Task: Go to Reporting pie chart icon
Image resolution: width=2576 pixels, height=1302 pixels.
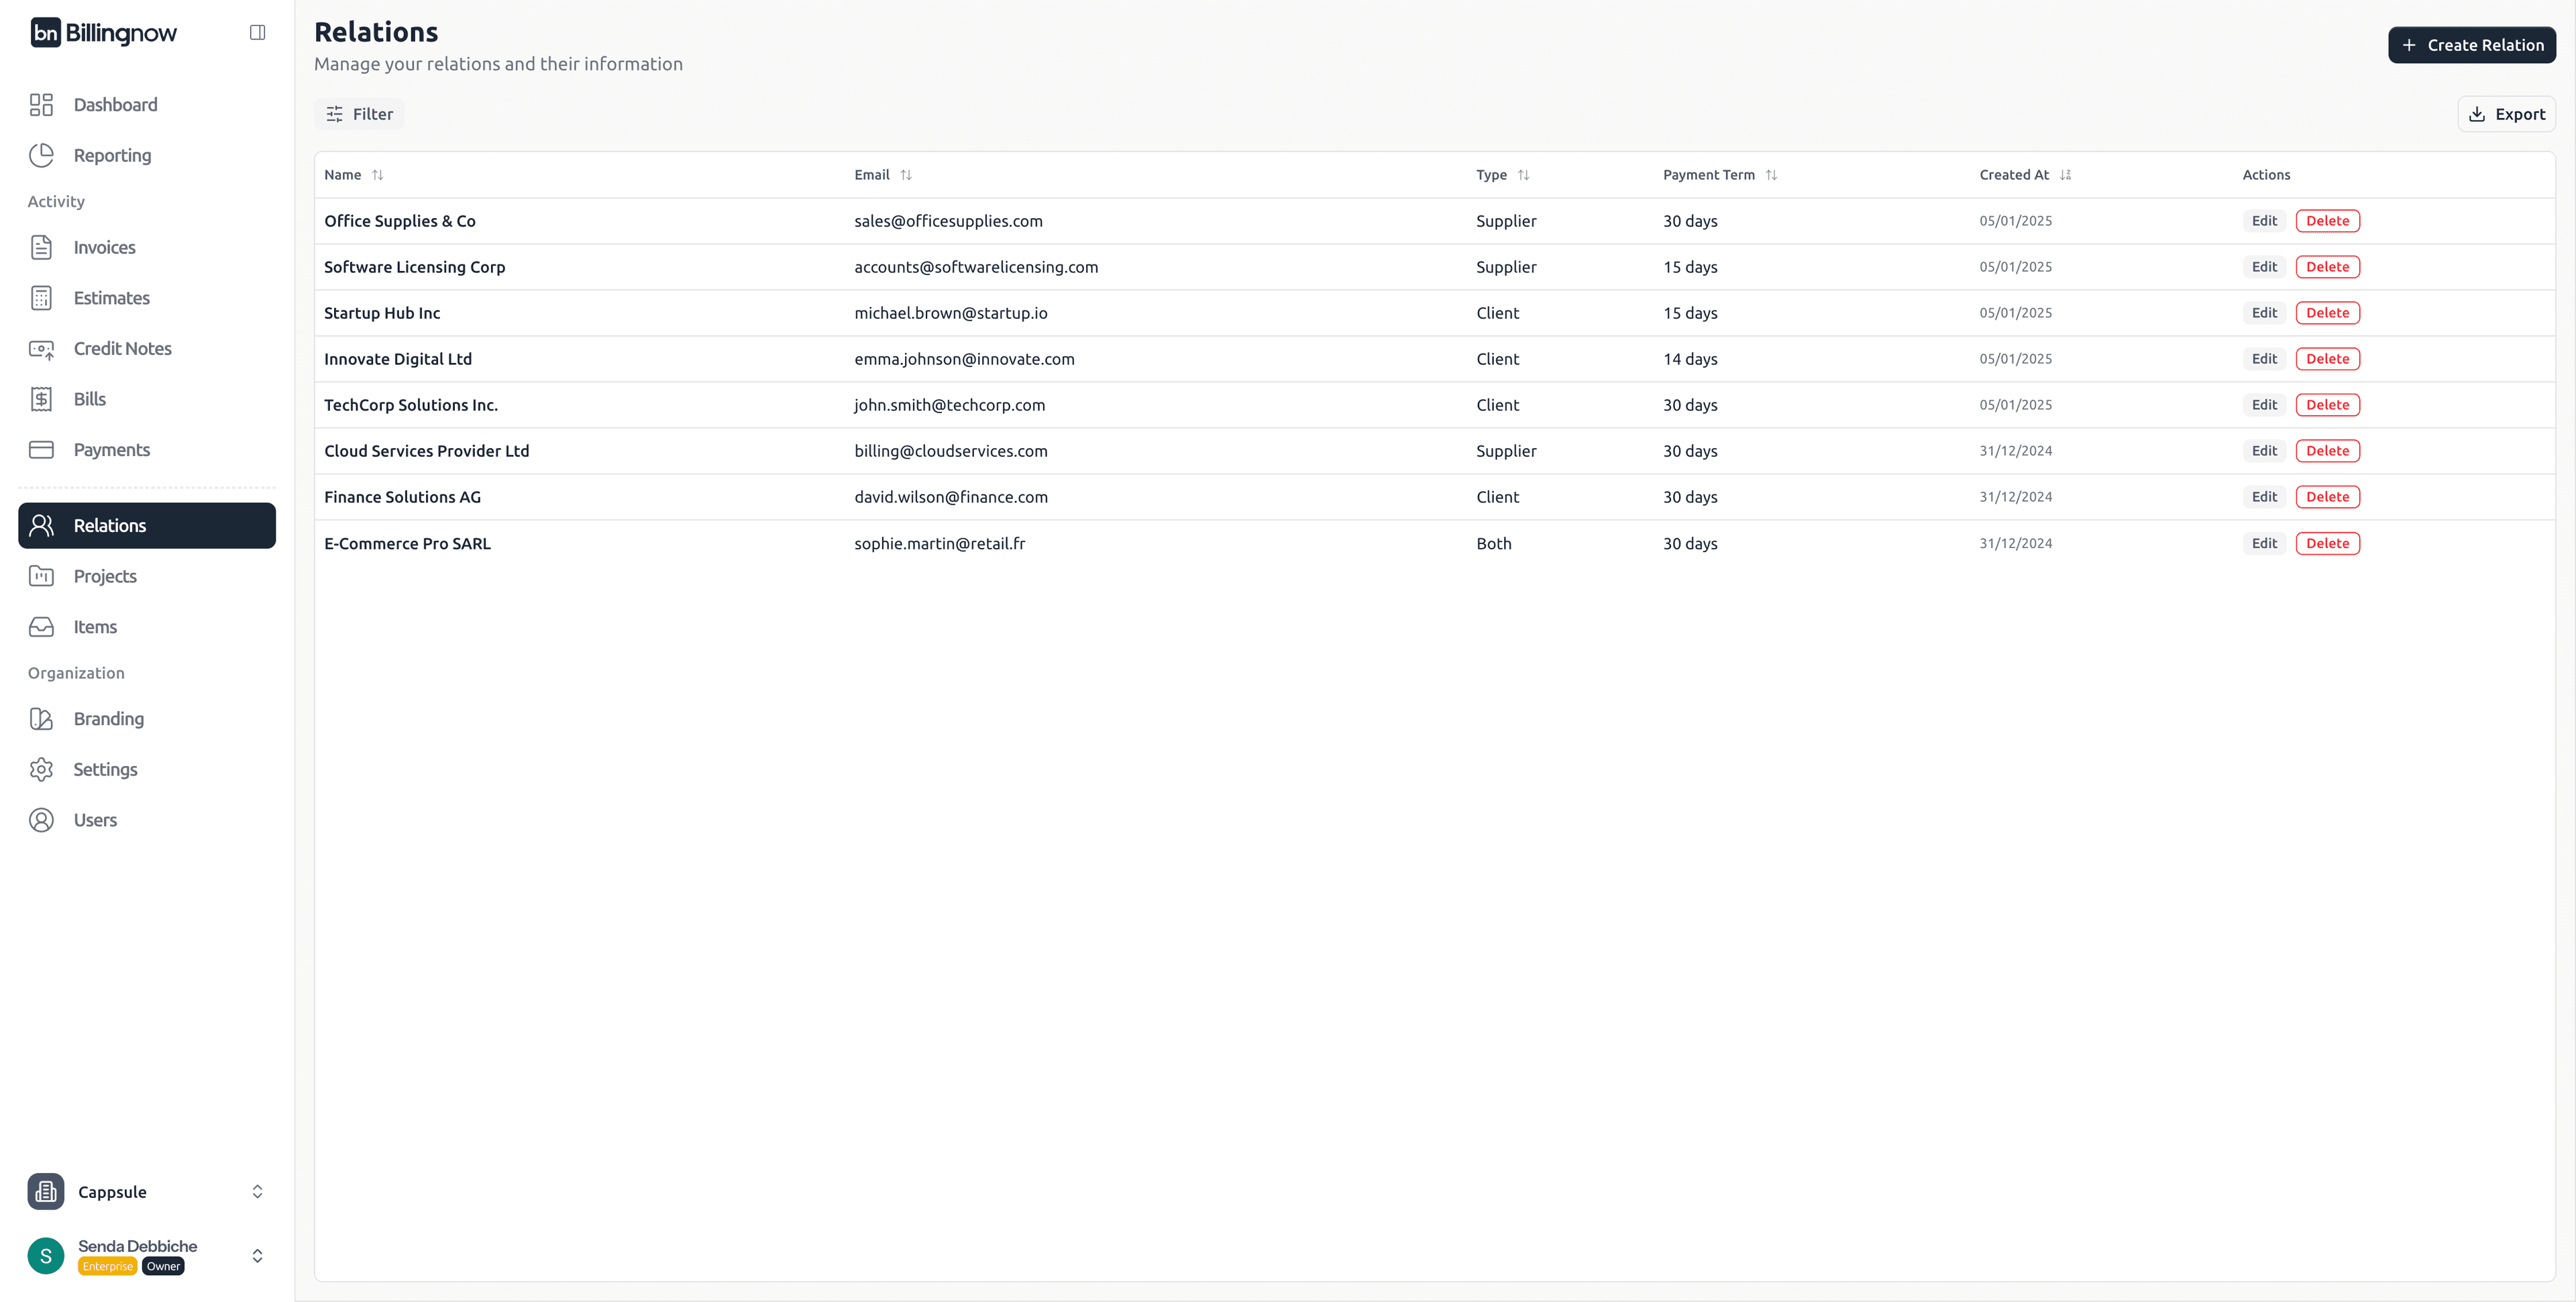Action: coord(41,155)
